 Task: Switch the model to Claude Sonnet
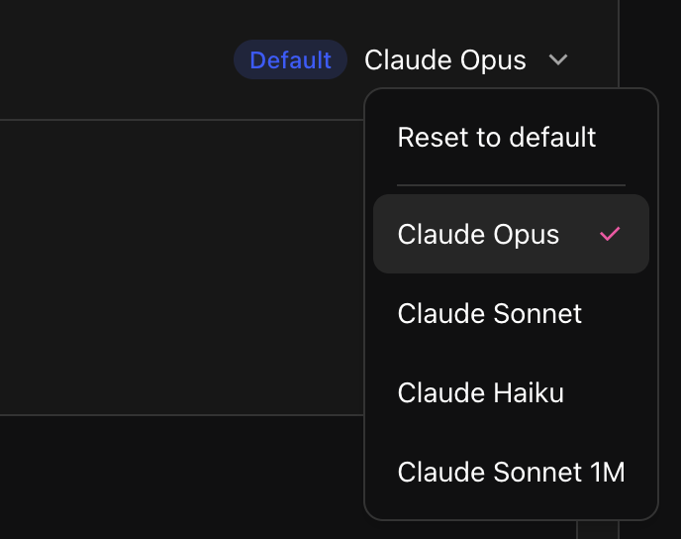[x=490, y=314]
